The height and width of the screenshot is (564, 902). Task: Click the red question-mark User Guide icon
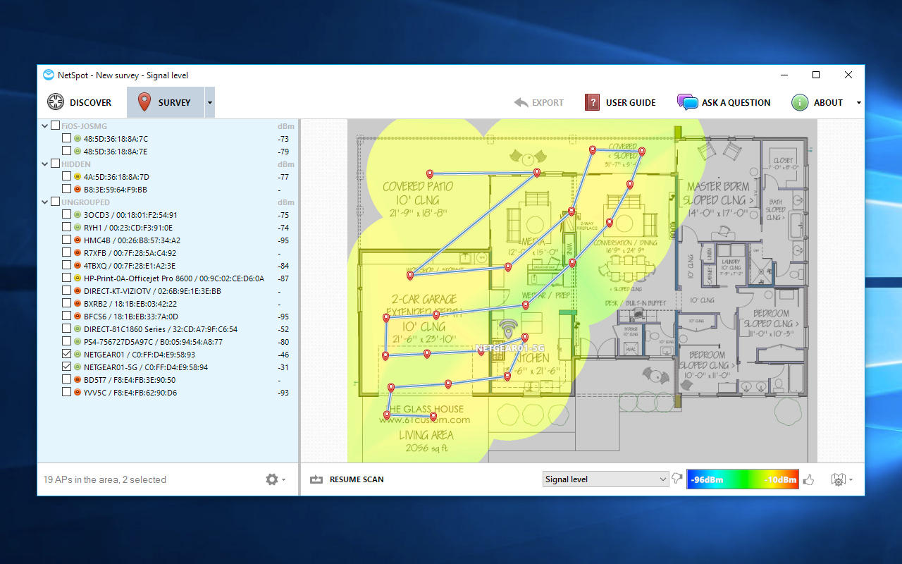(592, 102)
